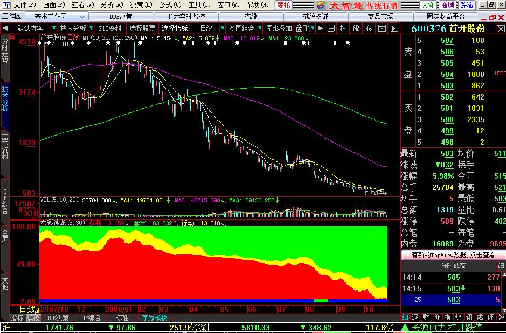Click the X10 volume scale marker

pos(31,213)
